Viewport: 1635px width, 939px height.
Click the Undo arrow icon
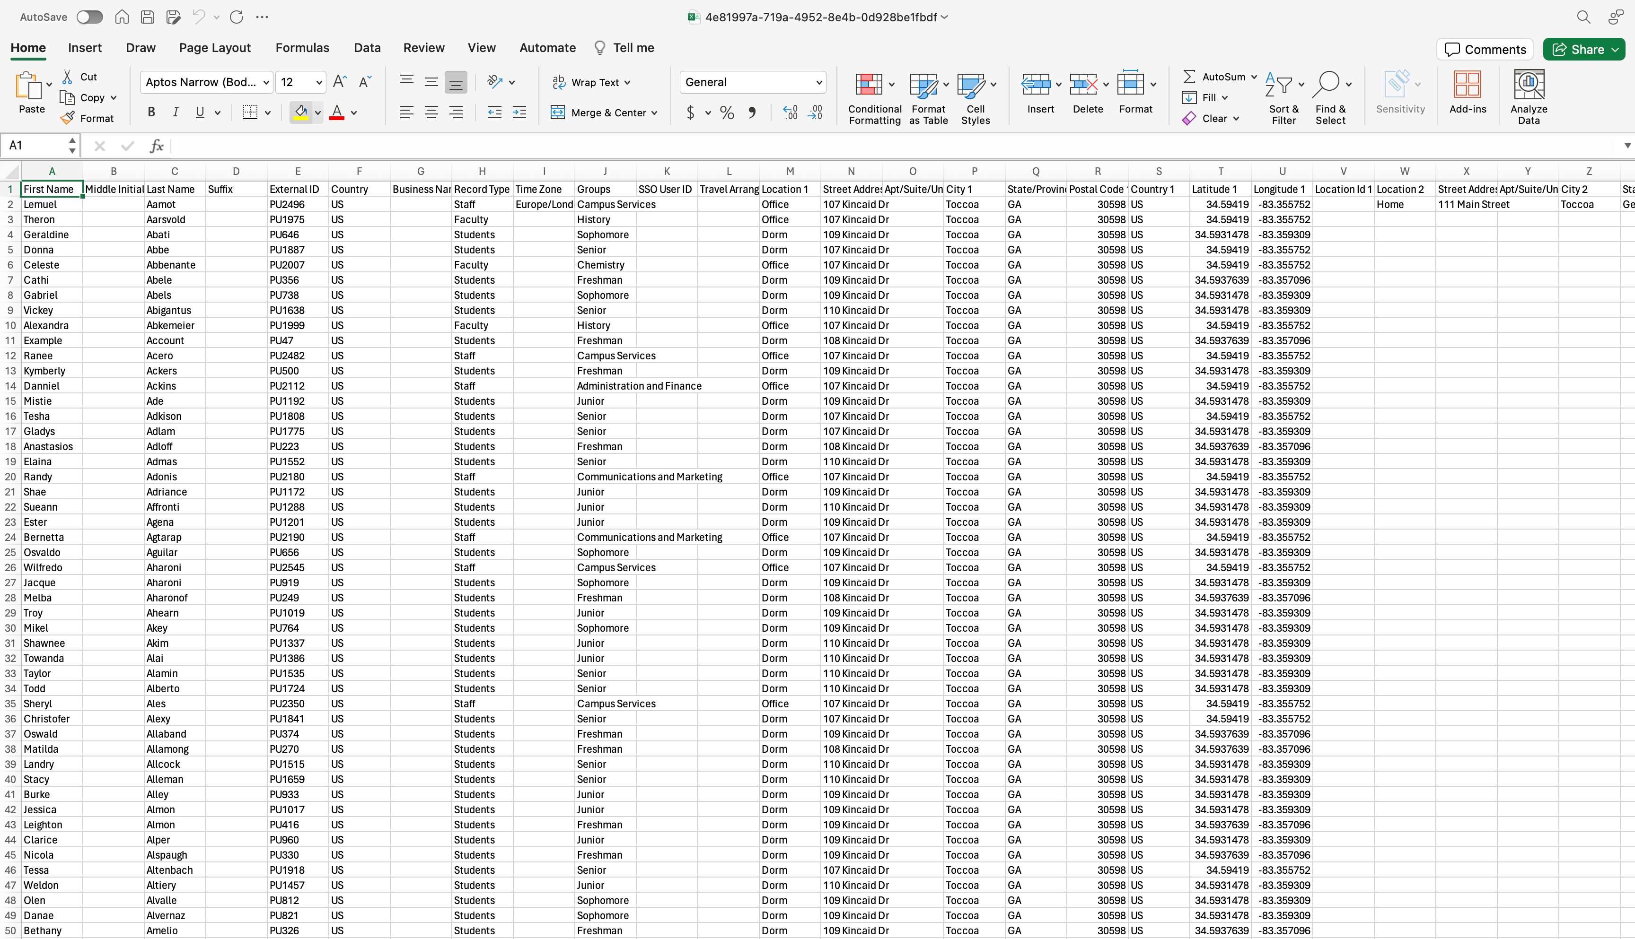pos(199,17)
